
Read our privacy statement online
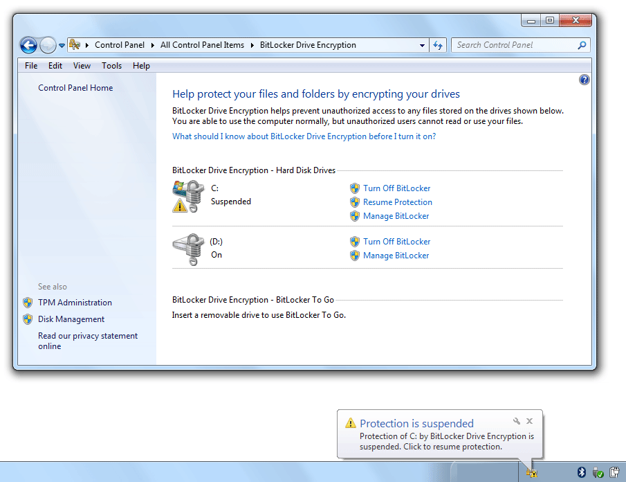point(88,341)
